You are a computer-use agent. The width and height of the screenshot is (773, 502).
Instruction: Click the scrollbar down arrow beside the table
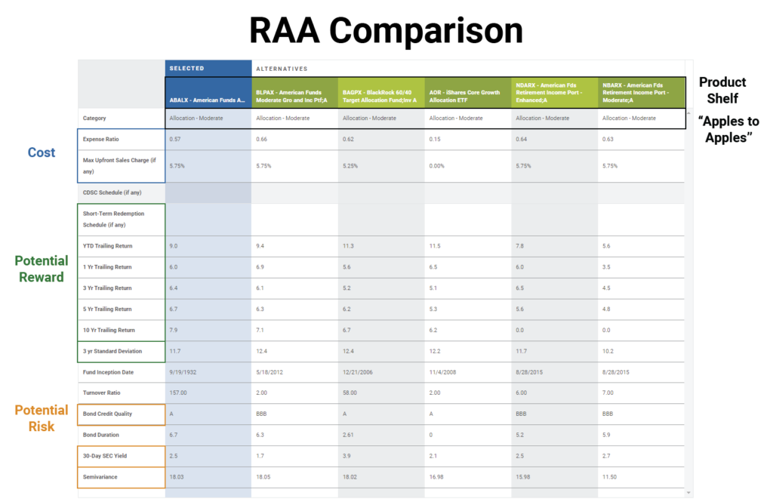[689, 491]
